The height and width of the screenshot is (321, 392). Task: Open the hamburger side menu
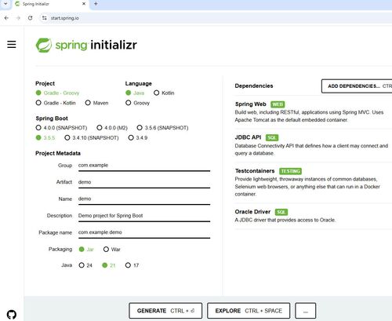(12, 45)
